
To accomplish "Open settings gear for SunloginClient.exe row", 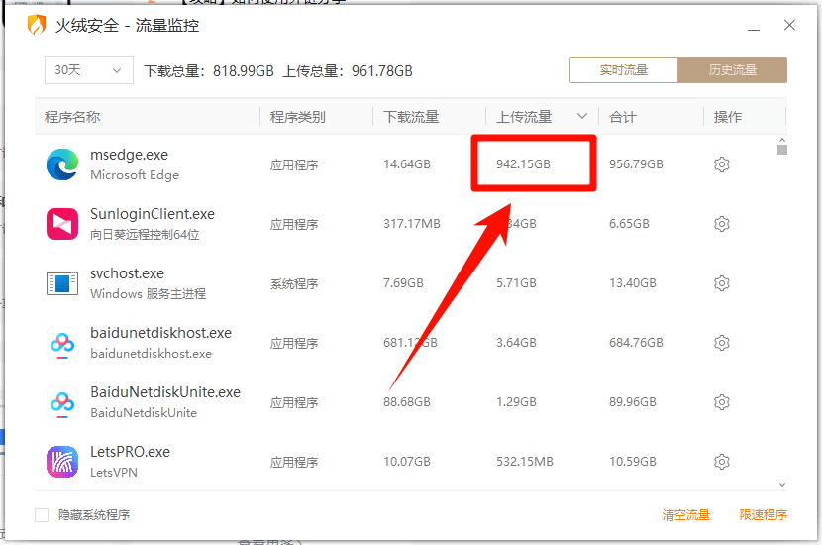I will pos(721,224).
